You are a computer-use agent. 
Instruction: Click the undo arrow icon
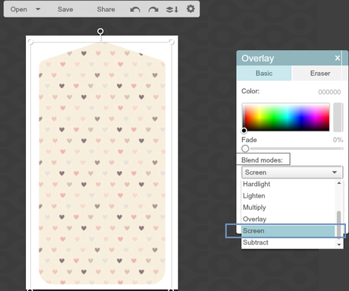(135, 9)
